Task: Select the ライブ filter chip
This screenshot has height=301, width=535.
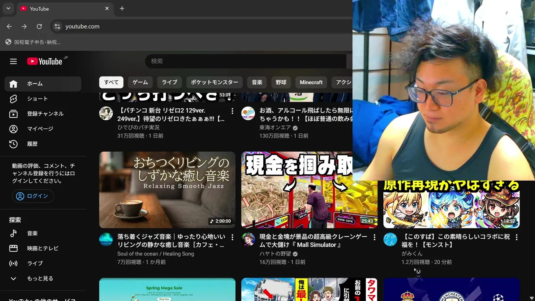Action: pos(169,82)
